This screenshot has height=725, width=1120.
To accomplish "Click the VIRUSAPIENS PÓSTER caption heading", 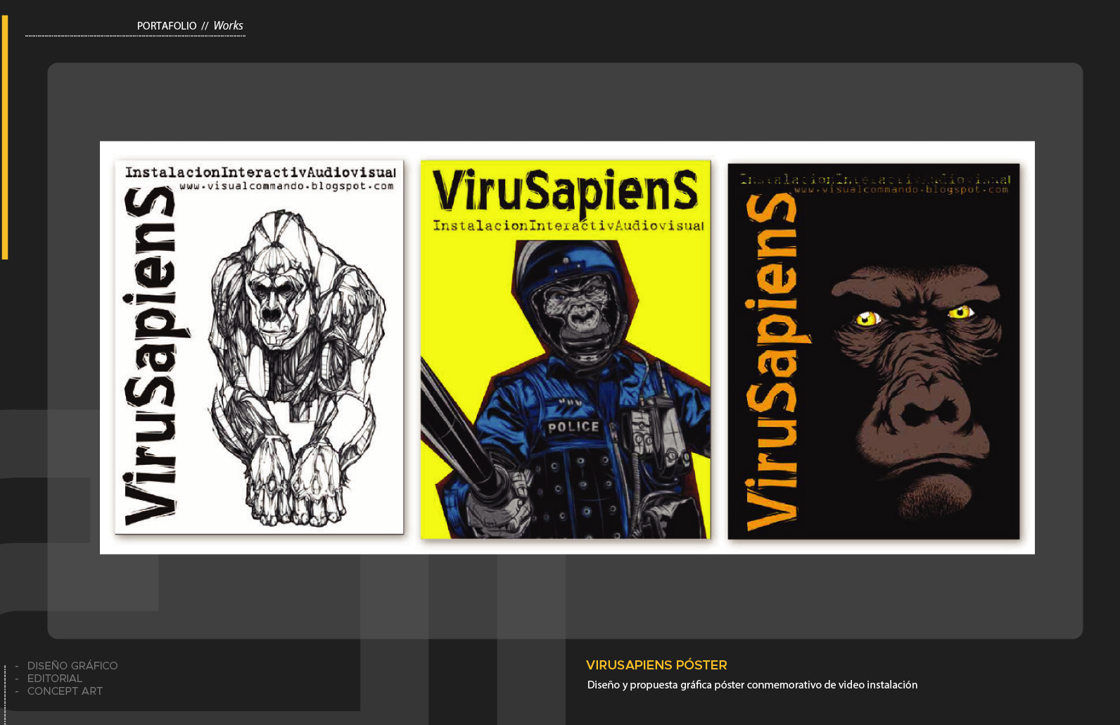I will click(656, 665).
